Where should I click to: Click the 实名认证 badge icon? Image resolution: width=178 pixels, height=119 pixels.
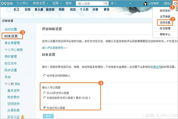click(23, 117)
